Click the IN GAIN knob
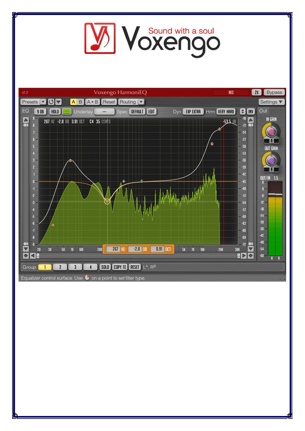Viewport: 305px width, 431px height. pos(271,131)
